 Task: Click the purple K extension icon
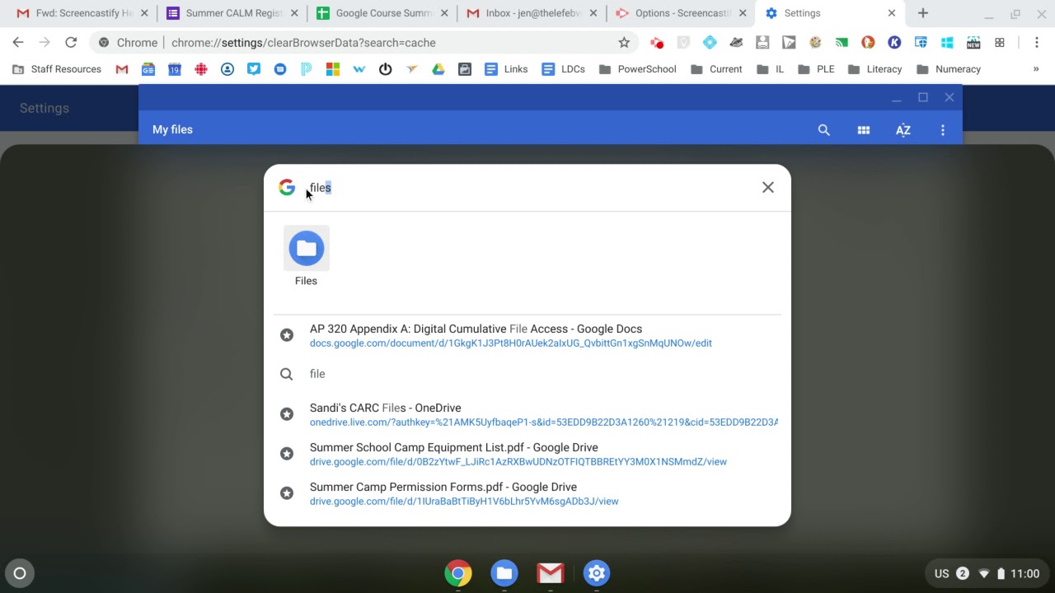tap(894, 43)
